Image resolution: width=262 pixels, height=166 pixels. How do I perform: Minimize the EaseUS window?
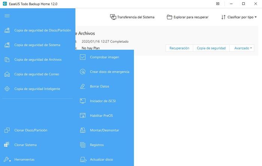coord(231,4)
